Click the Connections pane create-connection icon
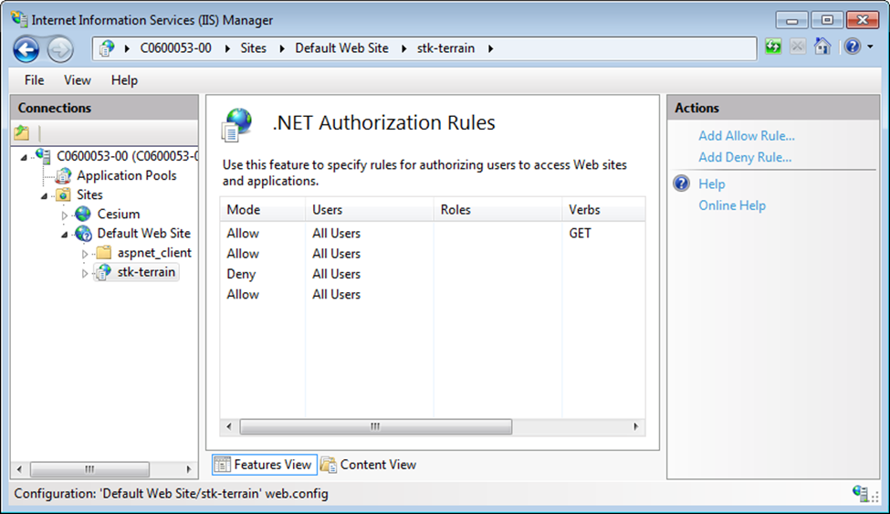 22,133
